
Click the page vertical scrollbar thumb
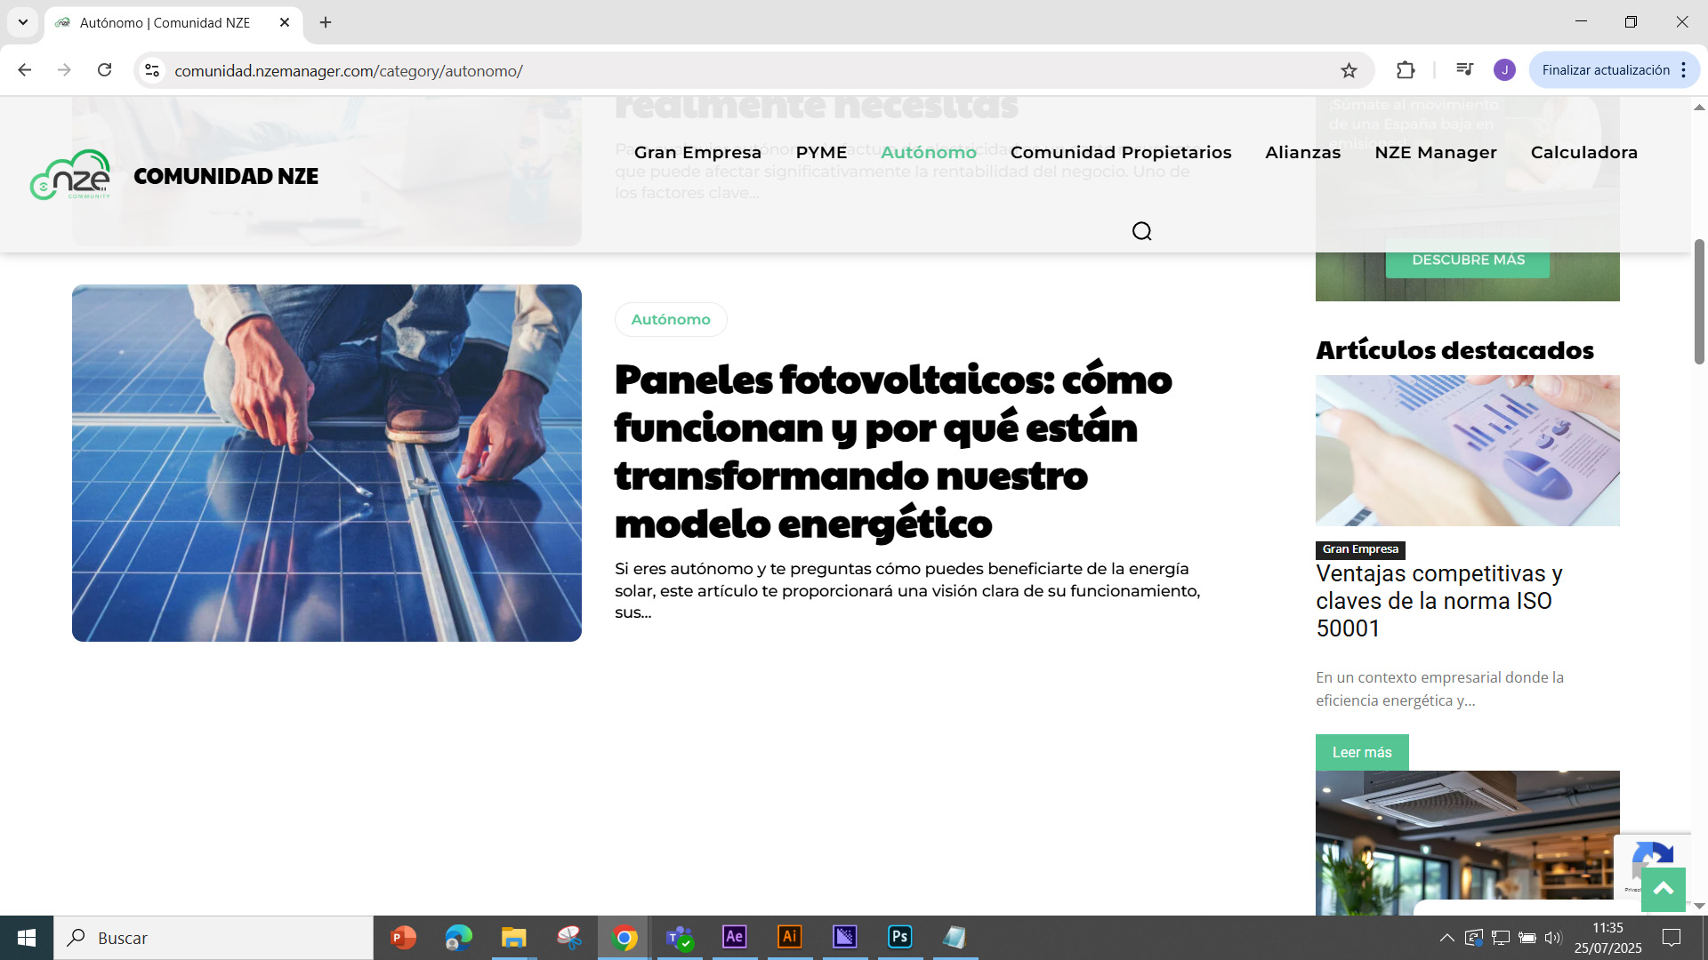pyautogui.click(x=1699, y=302)
